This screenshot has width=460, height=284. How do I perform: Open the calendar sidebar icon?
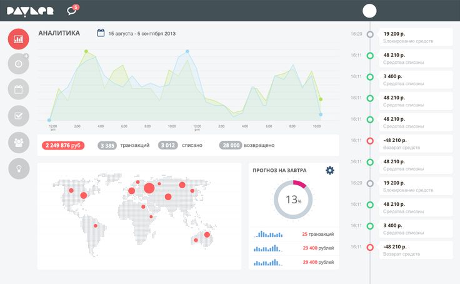click(x=19, y=89)
